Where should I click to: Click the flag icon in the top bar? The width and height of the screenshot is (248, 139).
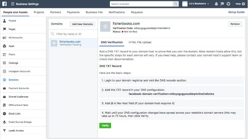[x=222, y=4]
